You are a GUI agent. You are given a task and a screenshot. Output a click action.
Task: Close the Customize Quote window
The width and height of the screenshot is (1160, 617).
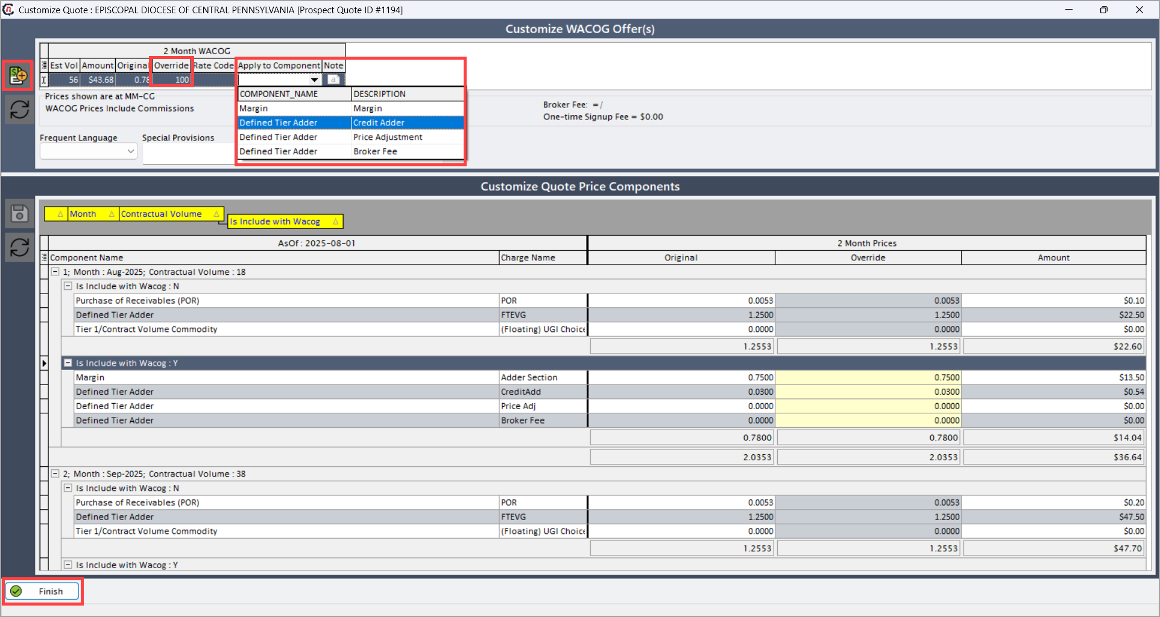tap(1139, 10)
